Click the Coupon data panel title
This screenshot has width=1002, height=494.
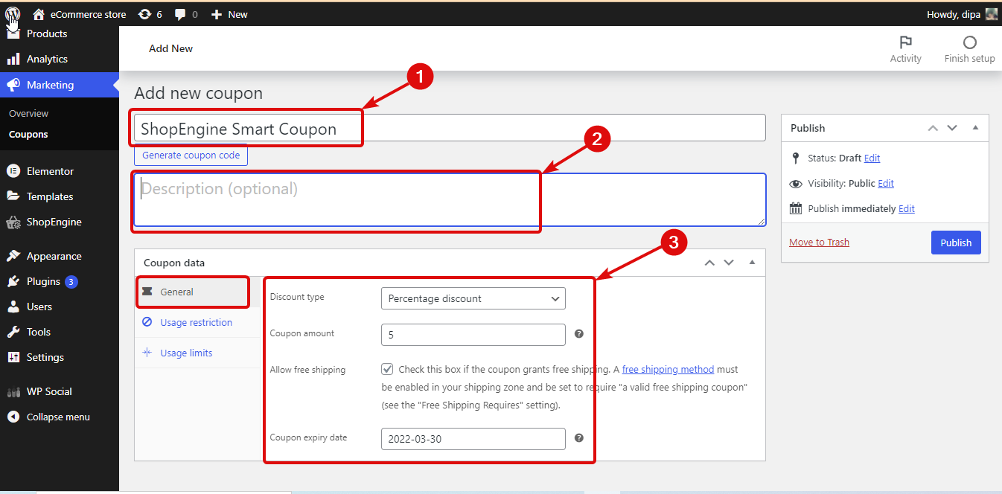tap(174, 263)
